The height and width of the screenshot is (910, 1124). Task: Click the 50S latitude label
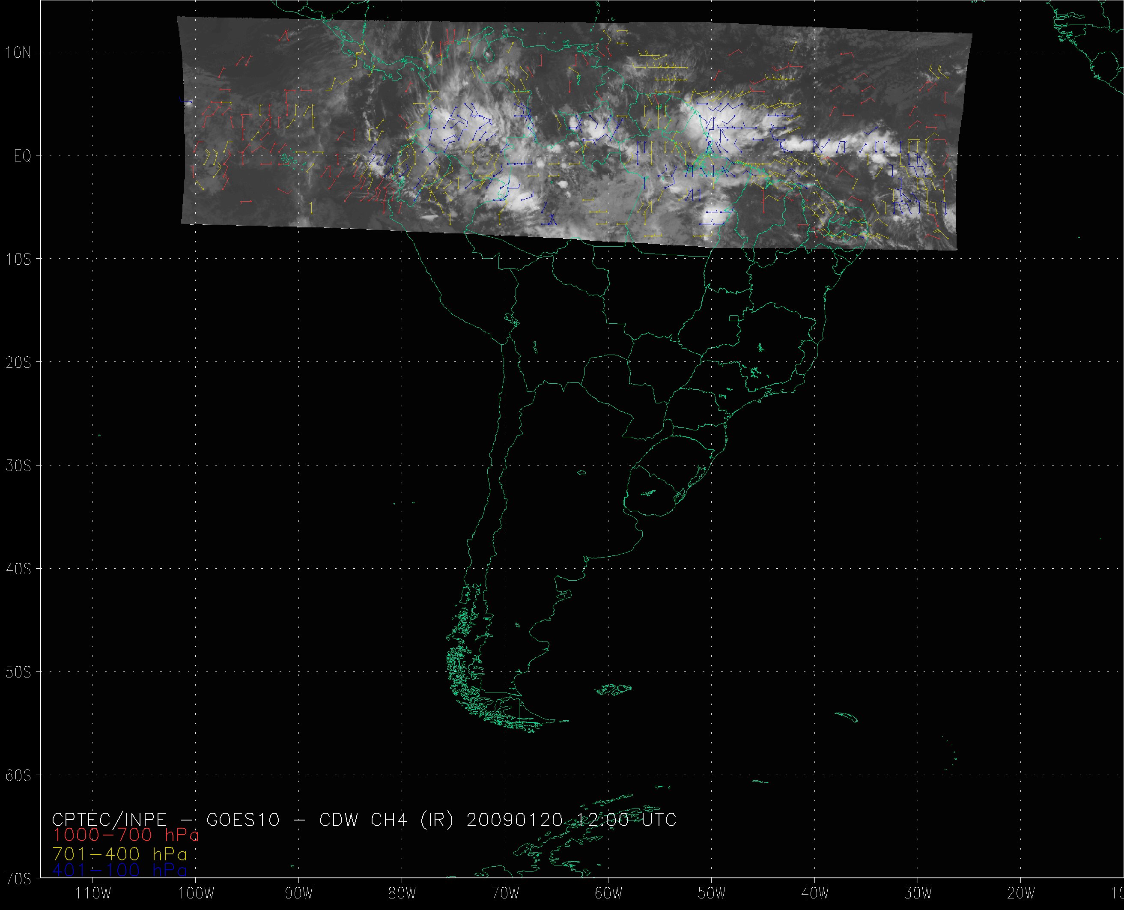click(18, 672)
